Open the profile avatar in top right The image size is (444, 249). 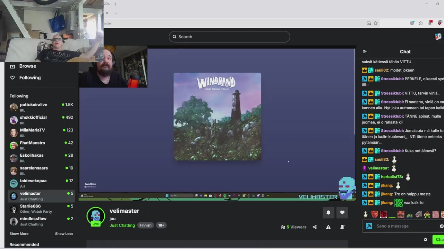tap(438, 37)
